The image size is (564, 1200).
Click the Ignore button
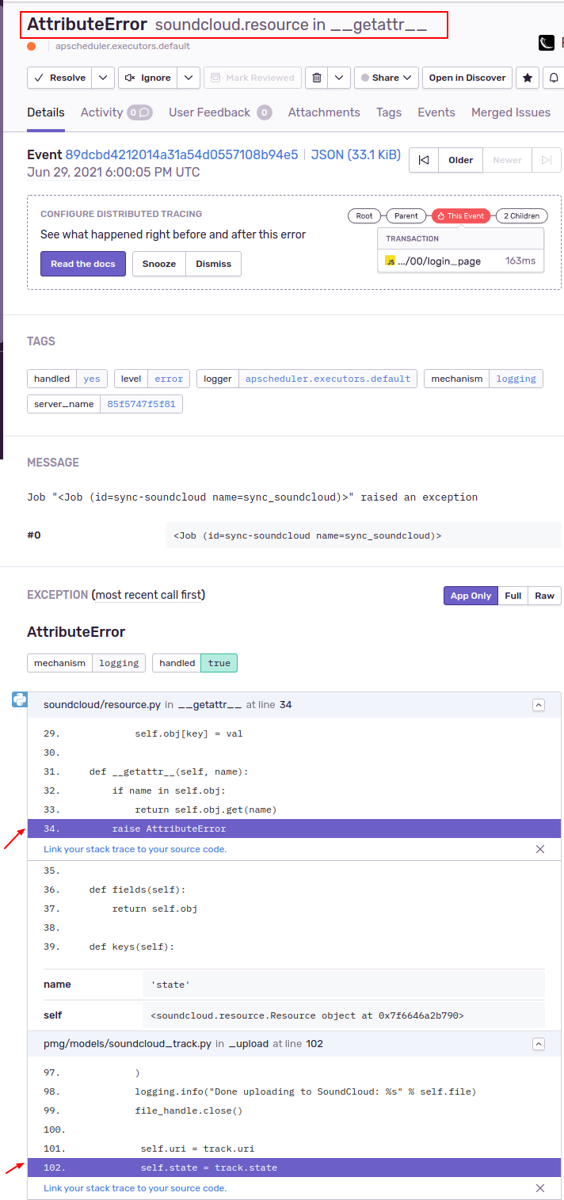[x=147, y=78]
